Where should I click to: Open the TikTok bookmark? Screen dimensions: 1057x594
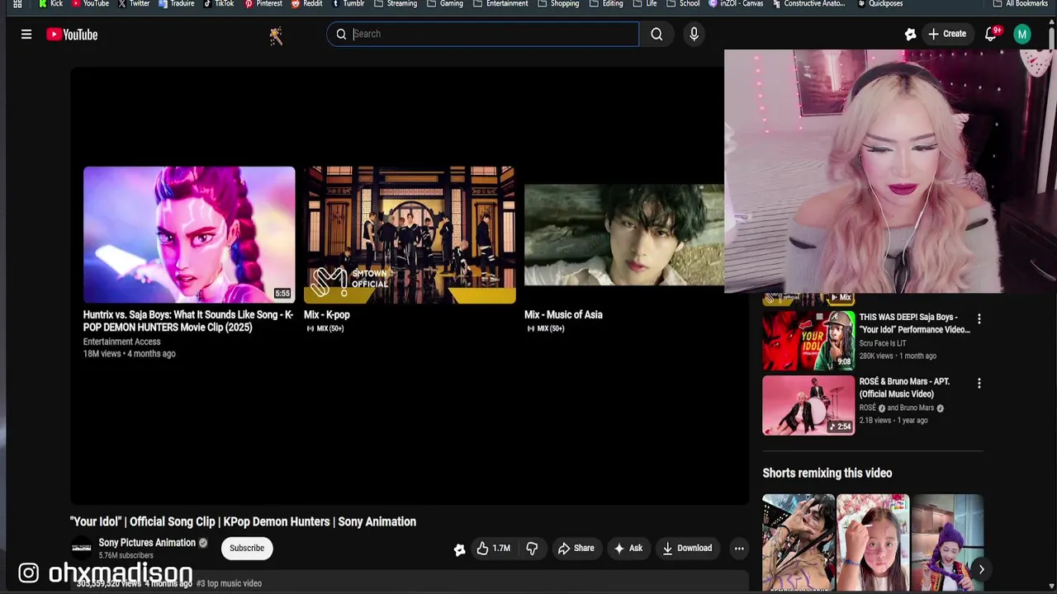coord(218,4)
